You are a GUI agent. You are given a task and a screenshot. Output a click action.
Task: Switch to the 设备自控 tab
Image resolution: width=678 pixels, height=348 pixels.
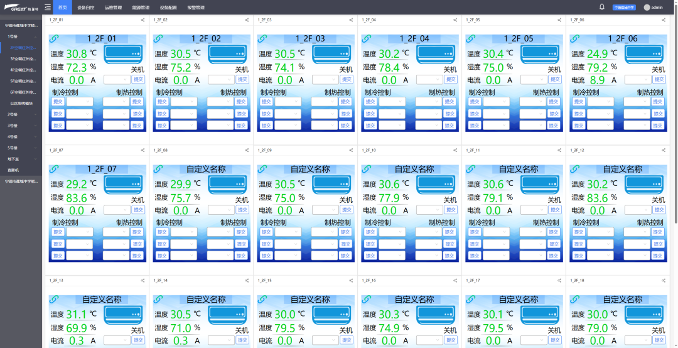pos(86,8)
